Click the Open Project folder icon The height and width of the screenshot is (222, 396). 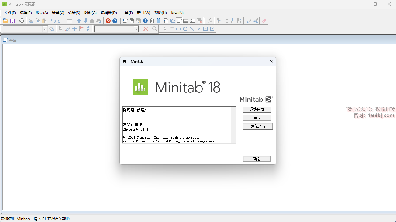[6, 21]
